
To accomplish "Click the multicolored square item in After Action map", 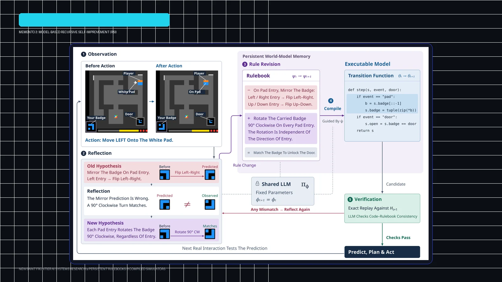I will point(186,117).
